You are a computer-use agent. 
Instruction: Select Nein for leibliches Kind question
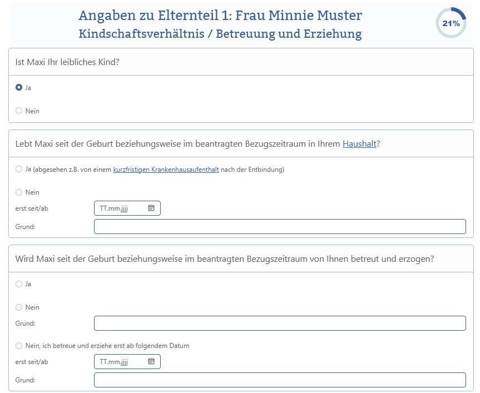tap(19, 111)
